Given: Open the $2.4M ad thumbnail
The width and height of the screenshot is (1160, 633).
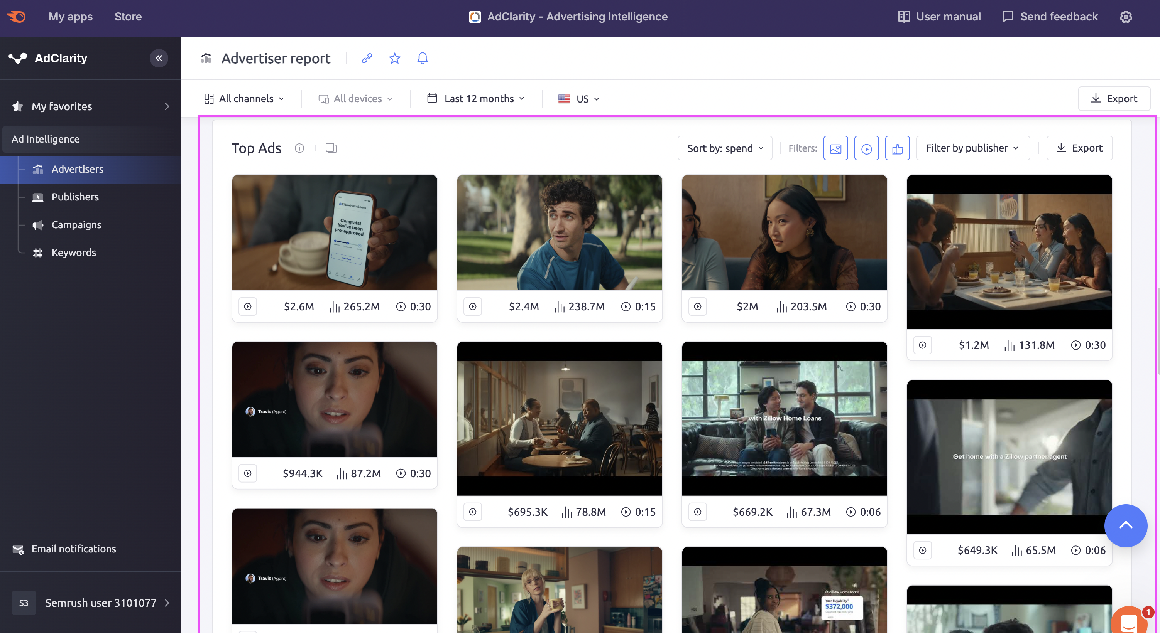Looking at the screenshot, I should tap(559, 232).
